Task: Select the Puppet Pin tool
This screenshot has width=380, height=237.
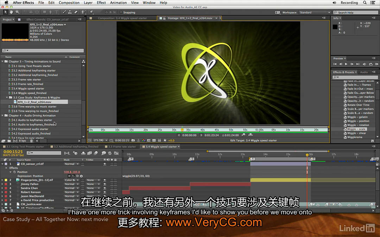Action: click(91, 12)
